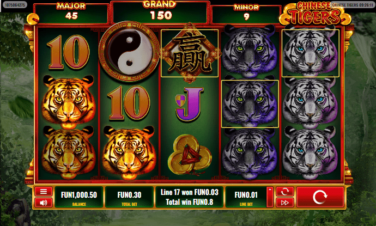Viewport: 376px width, 226px height.
Task: Click the gold coins symbol
Action: click(x=190, y=155)
